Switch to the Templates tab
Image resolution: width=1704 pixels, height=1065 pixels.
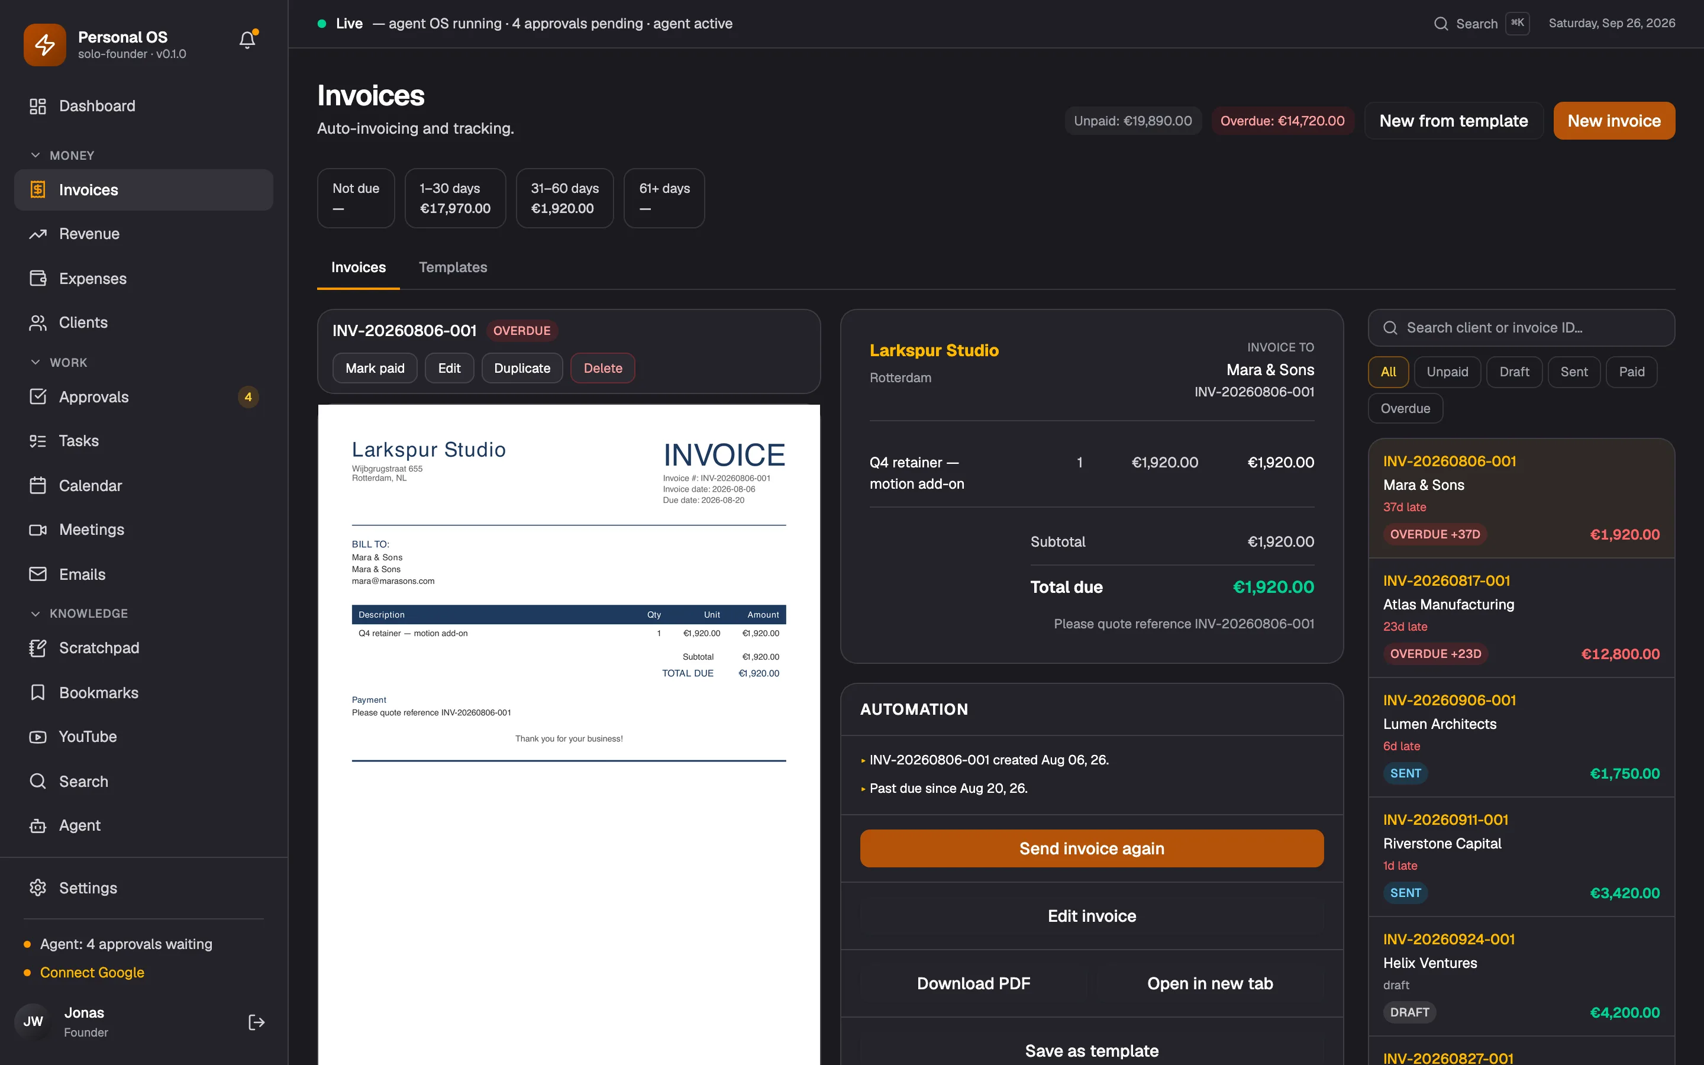pyautogui.click(x=453, y=267)
